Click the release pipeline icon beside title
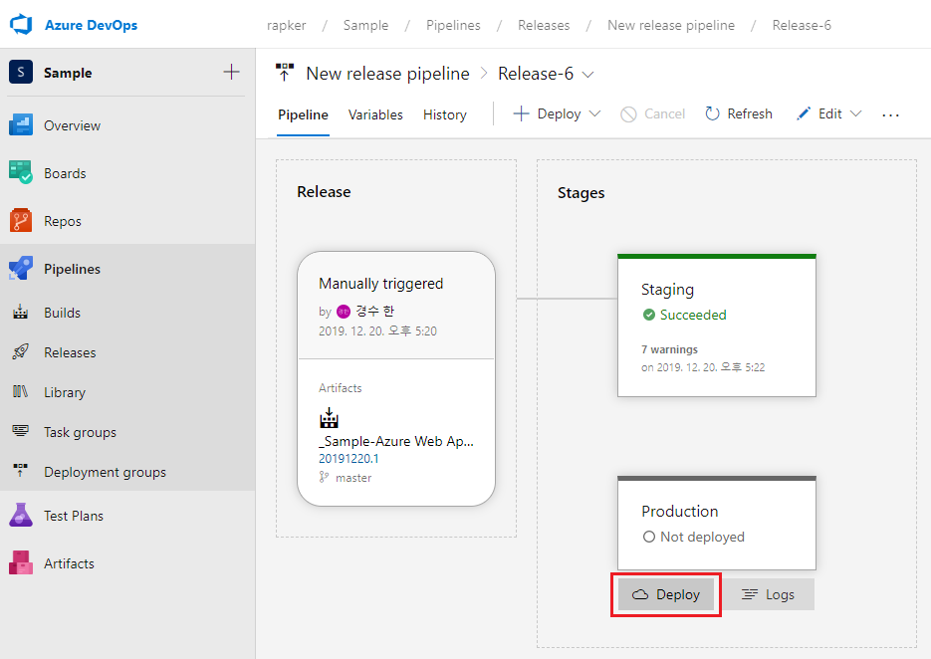Viewport: 931px width, 659px height. click(x=285, y=73)
